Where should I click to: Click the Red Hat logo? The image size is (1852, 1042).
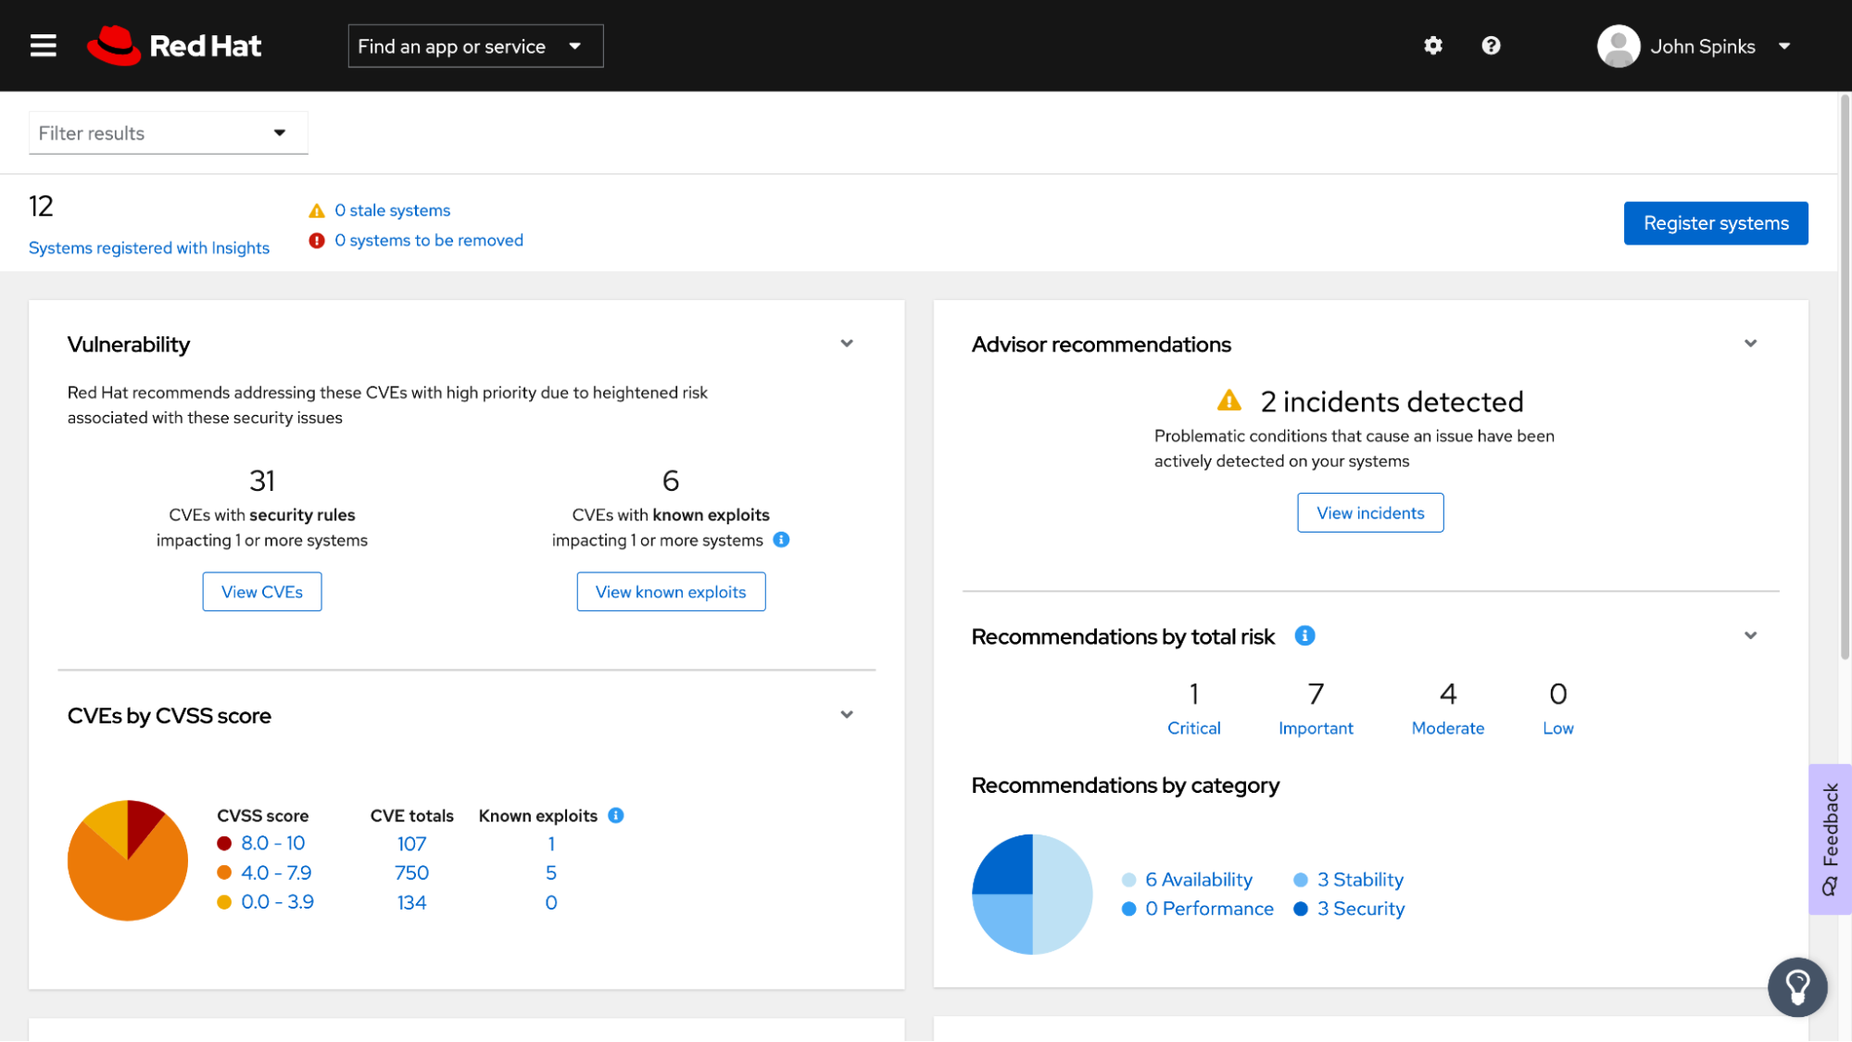(x=174, y=45)
